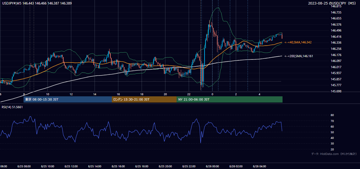
Task: Click the RSI 30 level label
Action: pyautogui.click(x=332, y=144)
